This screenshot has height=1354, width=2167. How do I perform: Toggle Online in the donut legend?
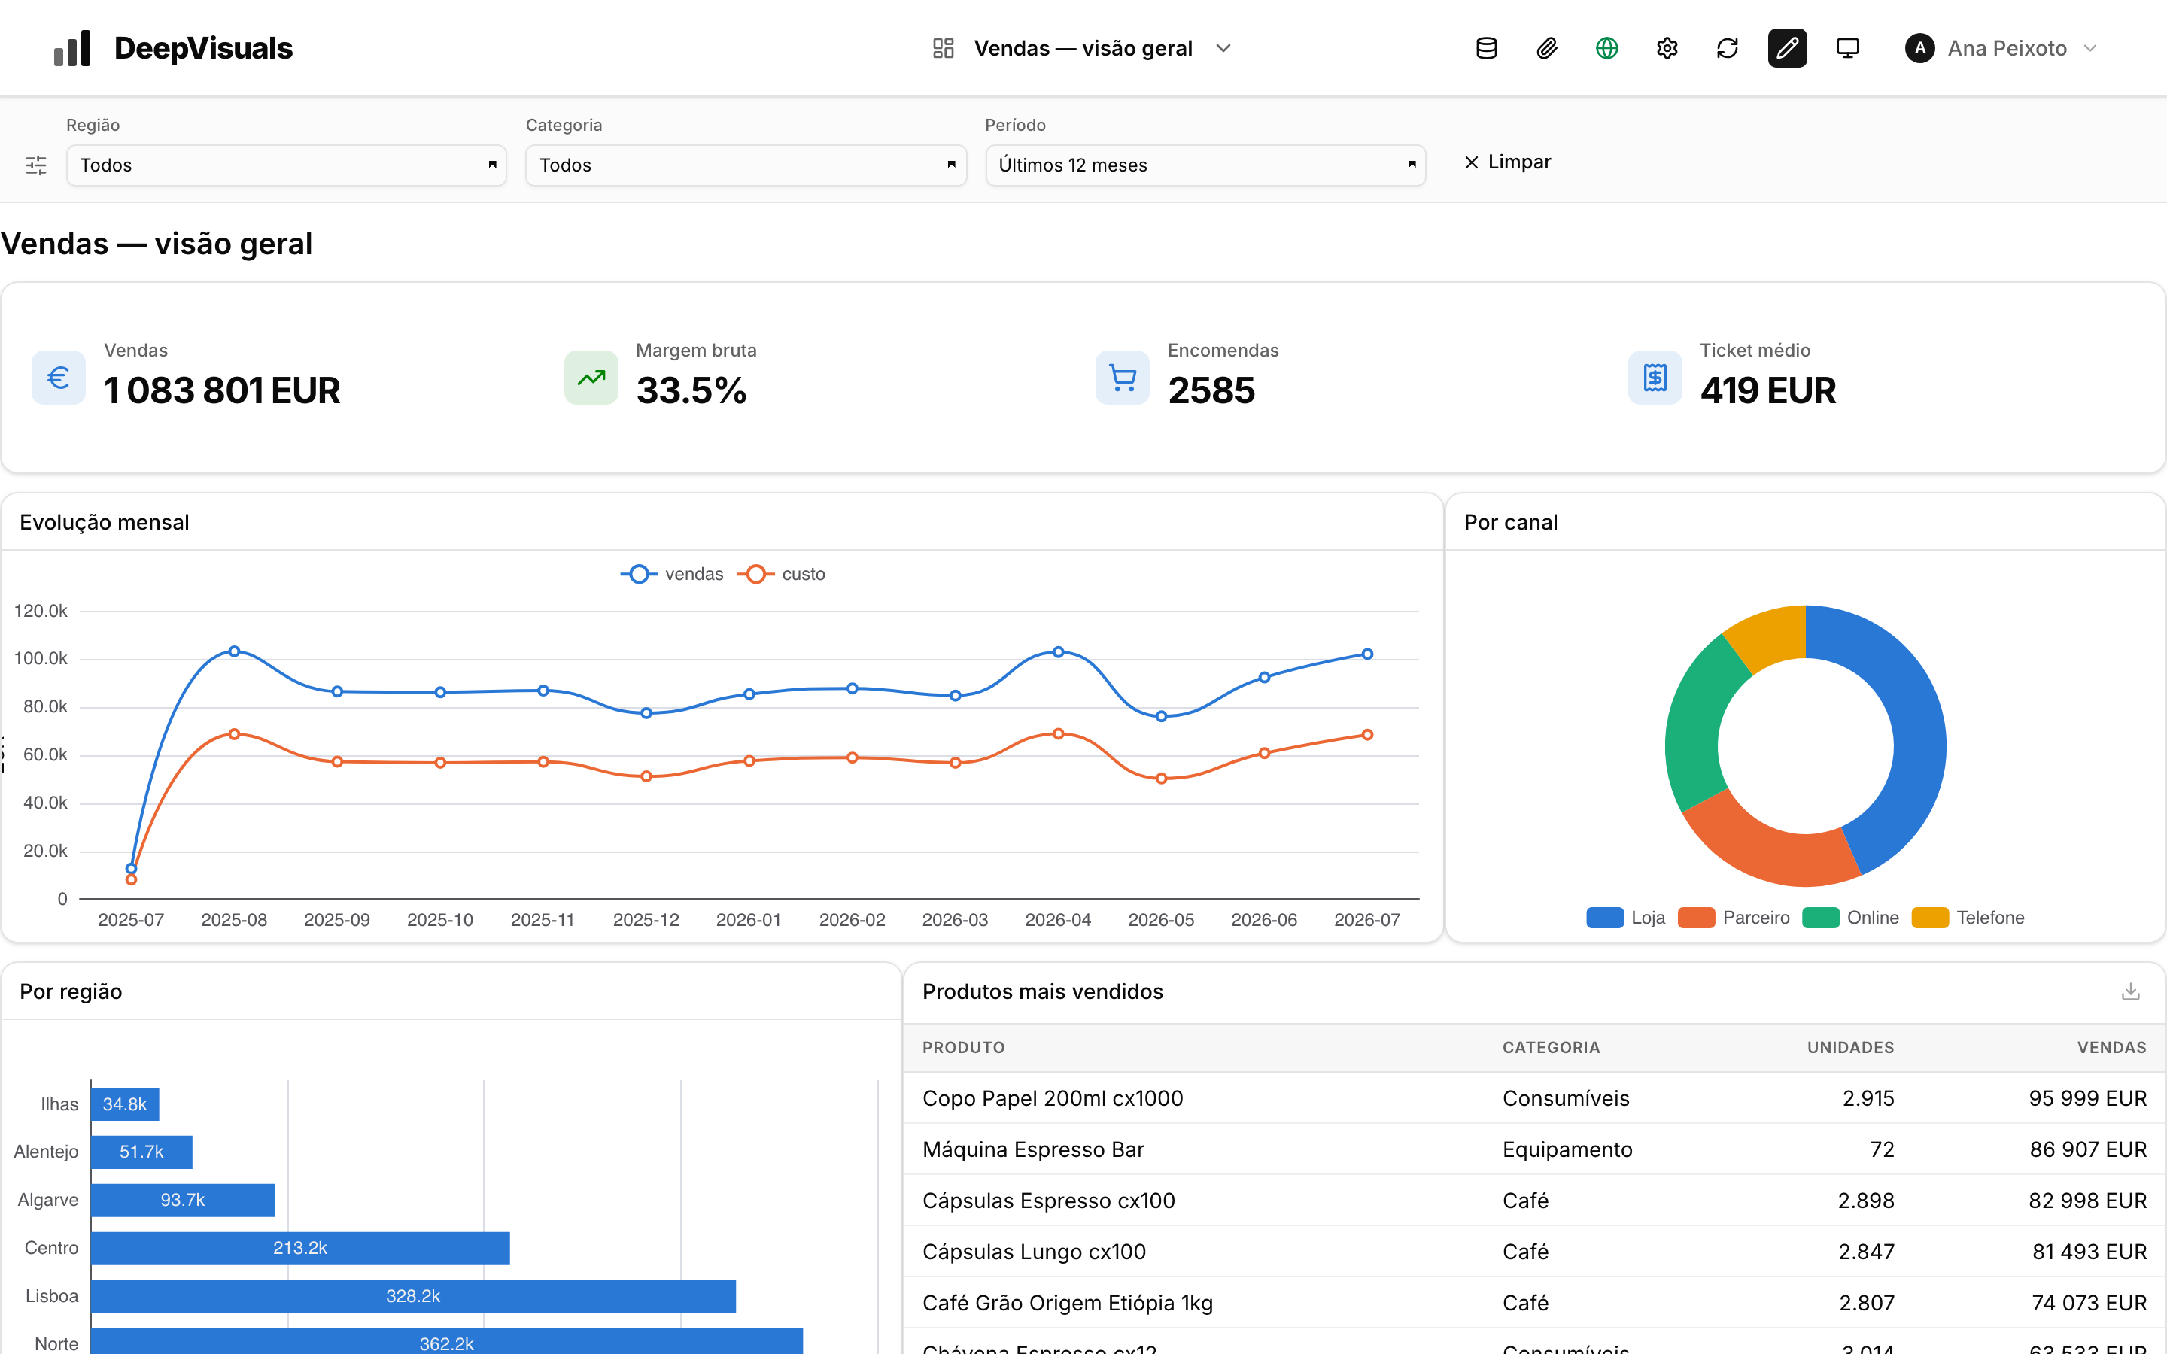point(1850,918)
